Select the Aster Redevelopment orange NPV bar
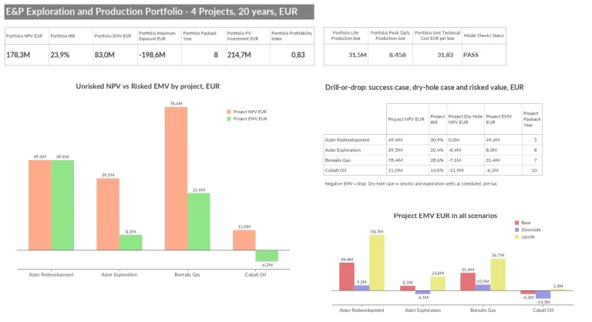 tap(40, 205)
